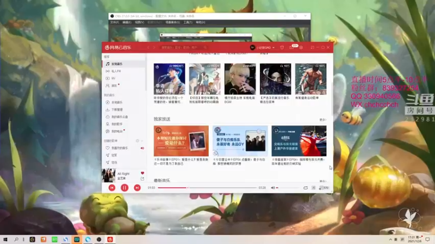Open the Help menu in OBS window
This screenshot has height=244, width=435.
click(200, 22)
